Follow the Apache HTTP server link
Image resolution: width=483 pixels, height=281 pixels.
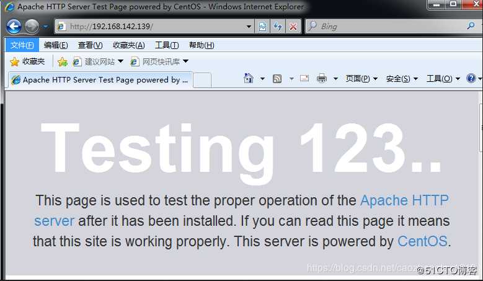(404, 200)
